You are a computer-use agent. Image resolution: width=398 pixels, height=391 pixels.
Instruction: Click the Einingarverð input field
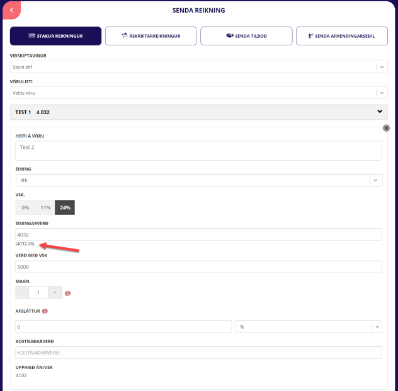[x=199, y=235]
